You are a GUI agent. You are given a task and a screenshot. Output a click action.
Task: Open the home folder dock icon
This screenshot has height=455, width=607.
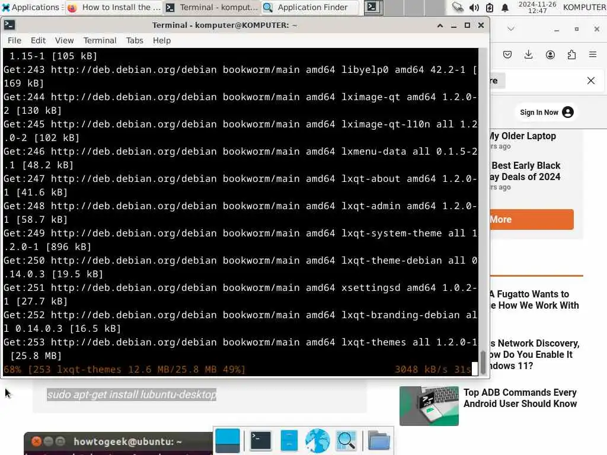coord(379,441)
